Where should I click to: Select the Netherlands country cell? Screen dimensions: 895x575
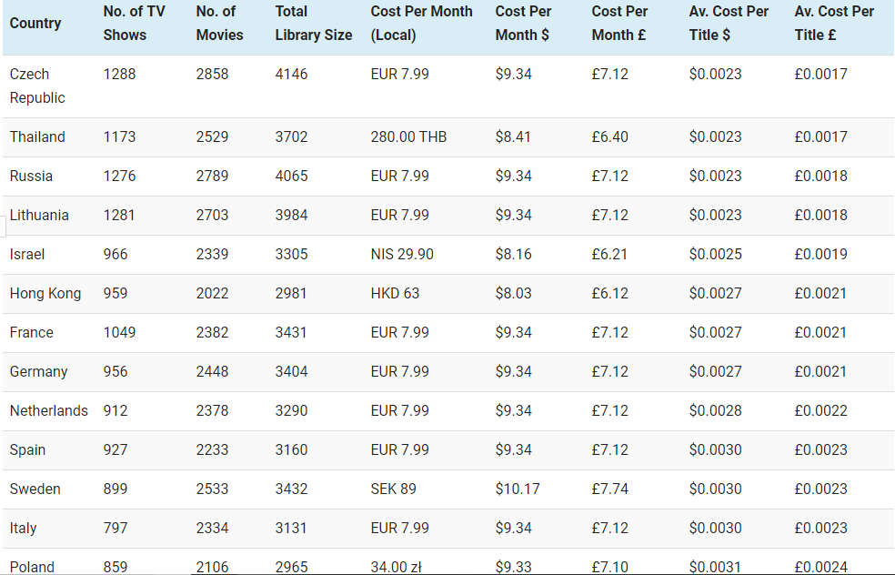49,410
